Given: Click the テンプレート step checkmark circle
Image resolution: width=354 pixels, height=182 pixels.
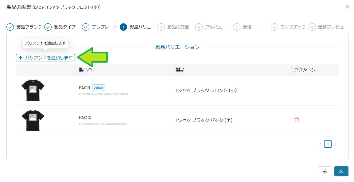Looking at the screenshot, I should pyautogui.click(x=85, y=27).
